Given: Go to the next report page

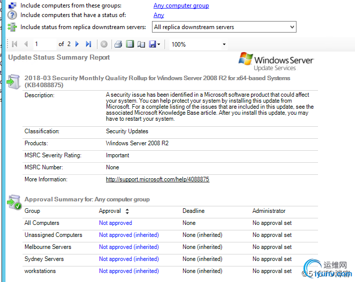Looking at the screenshot, I should click(x=77, y=44).
